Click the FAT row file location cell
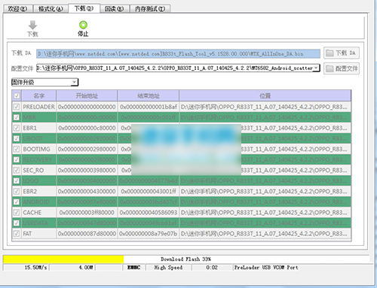This screenshot has height=288, width=377. point(265,234)
